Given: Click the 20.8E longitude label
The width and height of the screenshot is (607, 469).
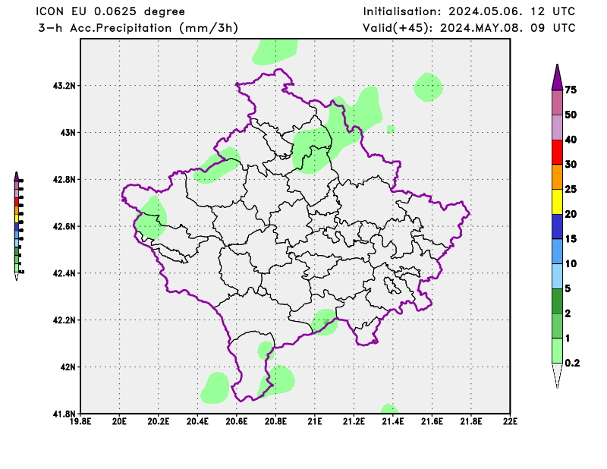Looking at the screenshot, I should [275, 421].
